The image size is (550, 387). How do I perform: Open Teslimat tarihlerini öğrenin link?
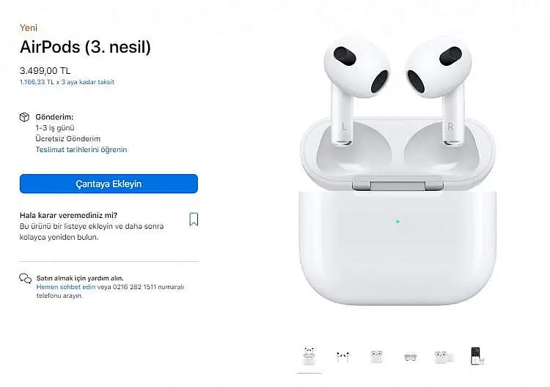[x=81, y=149]
